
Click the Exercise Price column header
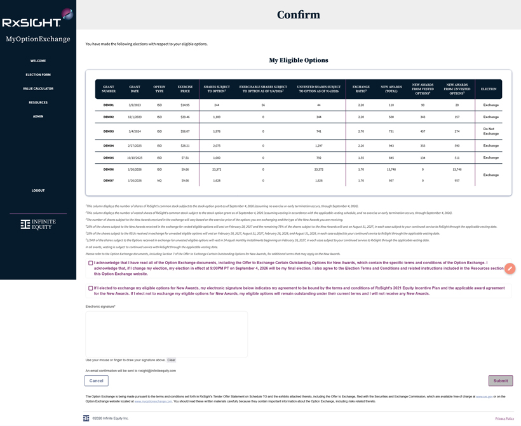click(185, 89)
